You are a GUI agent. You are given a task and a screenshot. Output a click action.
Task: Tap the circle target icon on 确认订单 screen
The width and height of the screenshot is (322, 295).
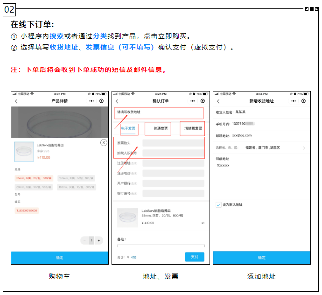(x=203, y=101)
